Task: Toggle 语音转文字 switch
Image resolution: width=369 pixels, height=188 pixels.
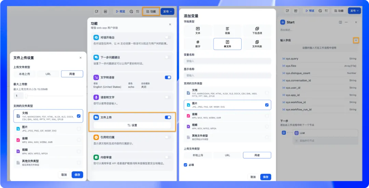Action: pyautogui.click(x=168, y=97)
